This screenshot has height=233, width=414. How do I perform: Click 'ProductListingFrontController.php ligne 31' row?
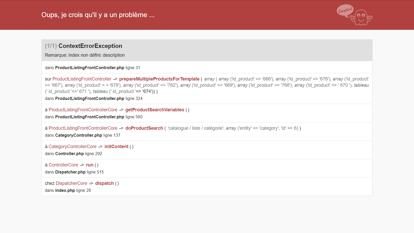pyautogui.click(x=207, y=67)
